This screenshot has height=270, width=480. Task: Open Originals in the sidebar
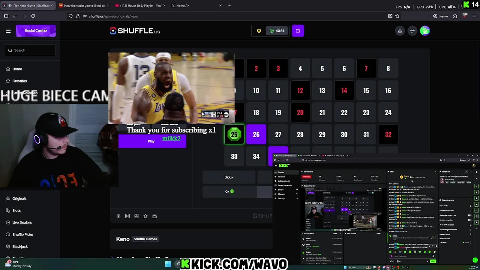pyautogui.click(x=19, y=198)
